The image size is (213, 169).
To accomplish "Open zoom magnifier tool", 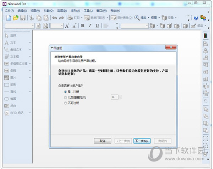I will pyautogui.click(x=137, y=18).
